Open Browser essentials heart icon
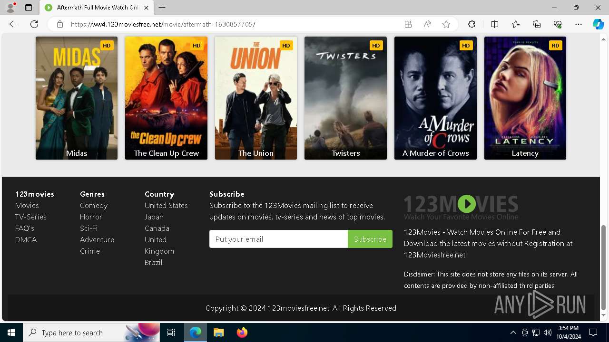Screen dimensions: 609x342 click(x=558, y=24)
